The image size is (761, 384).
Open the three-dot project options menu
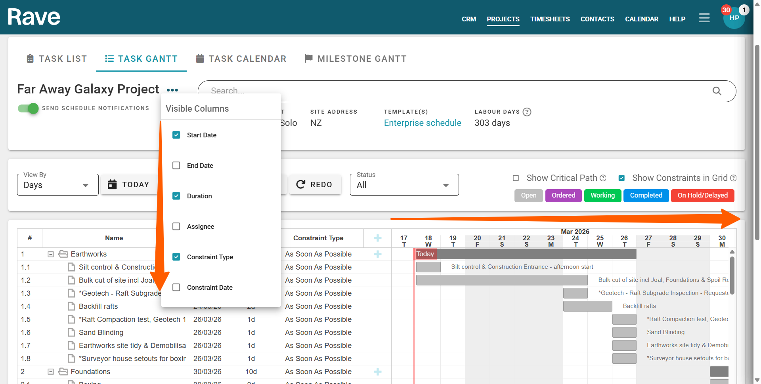(172, 90)
